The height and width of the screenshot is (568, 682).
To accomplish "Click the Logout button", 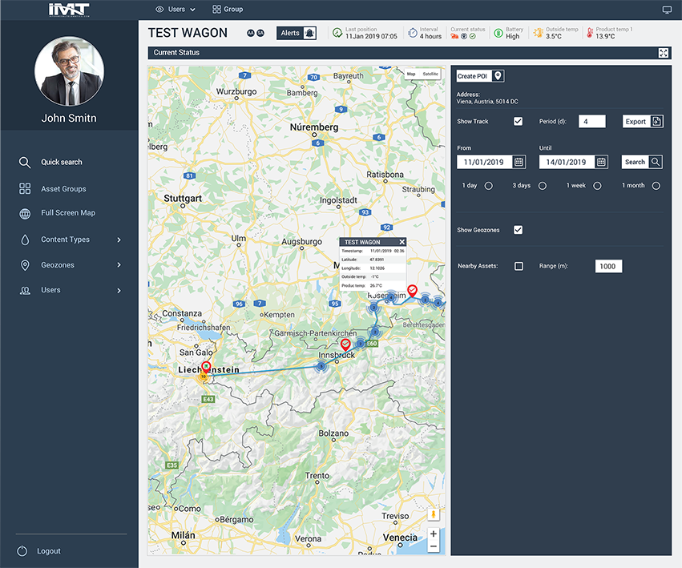I will (49, 551).
